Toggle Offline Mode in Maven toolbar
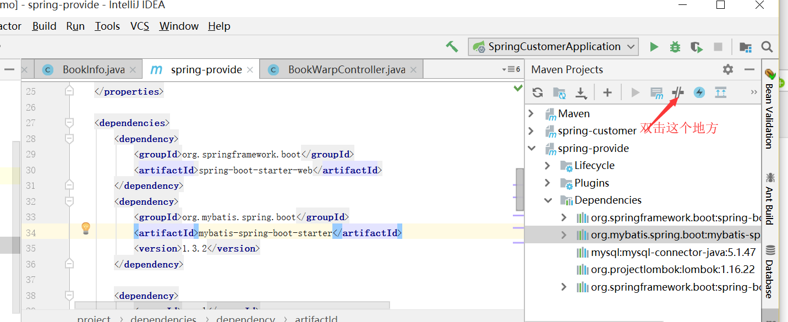The width and height of the screenshot is (788, 322). click(678, 92)
